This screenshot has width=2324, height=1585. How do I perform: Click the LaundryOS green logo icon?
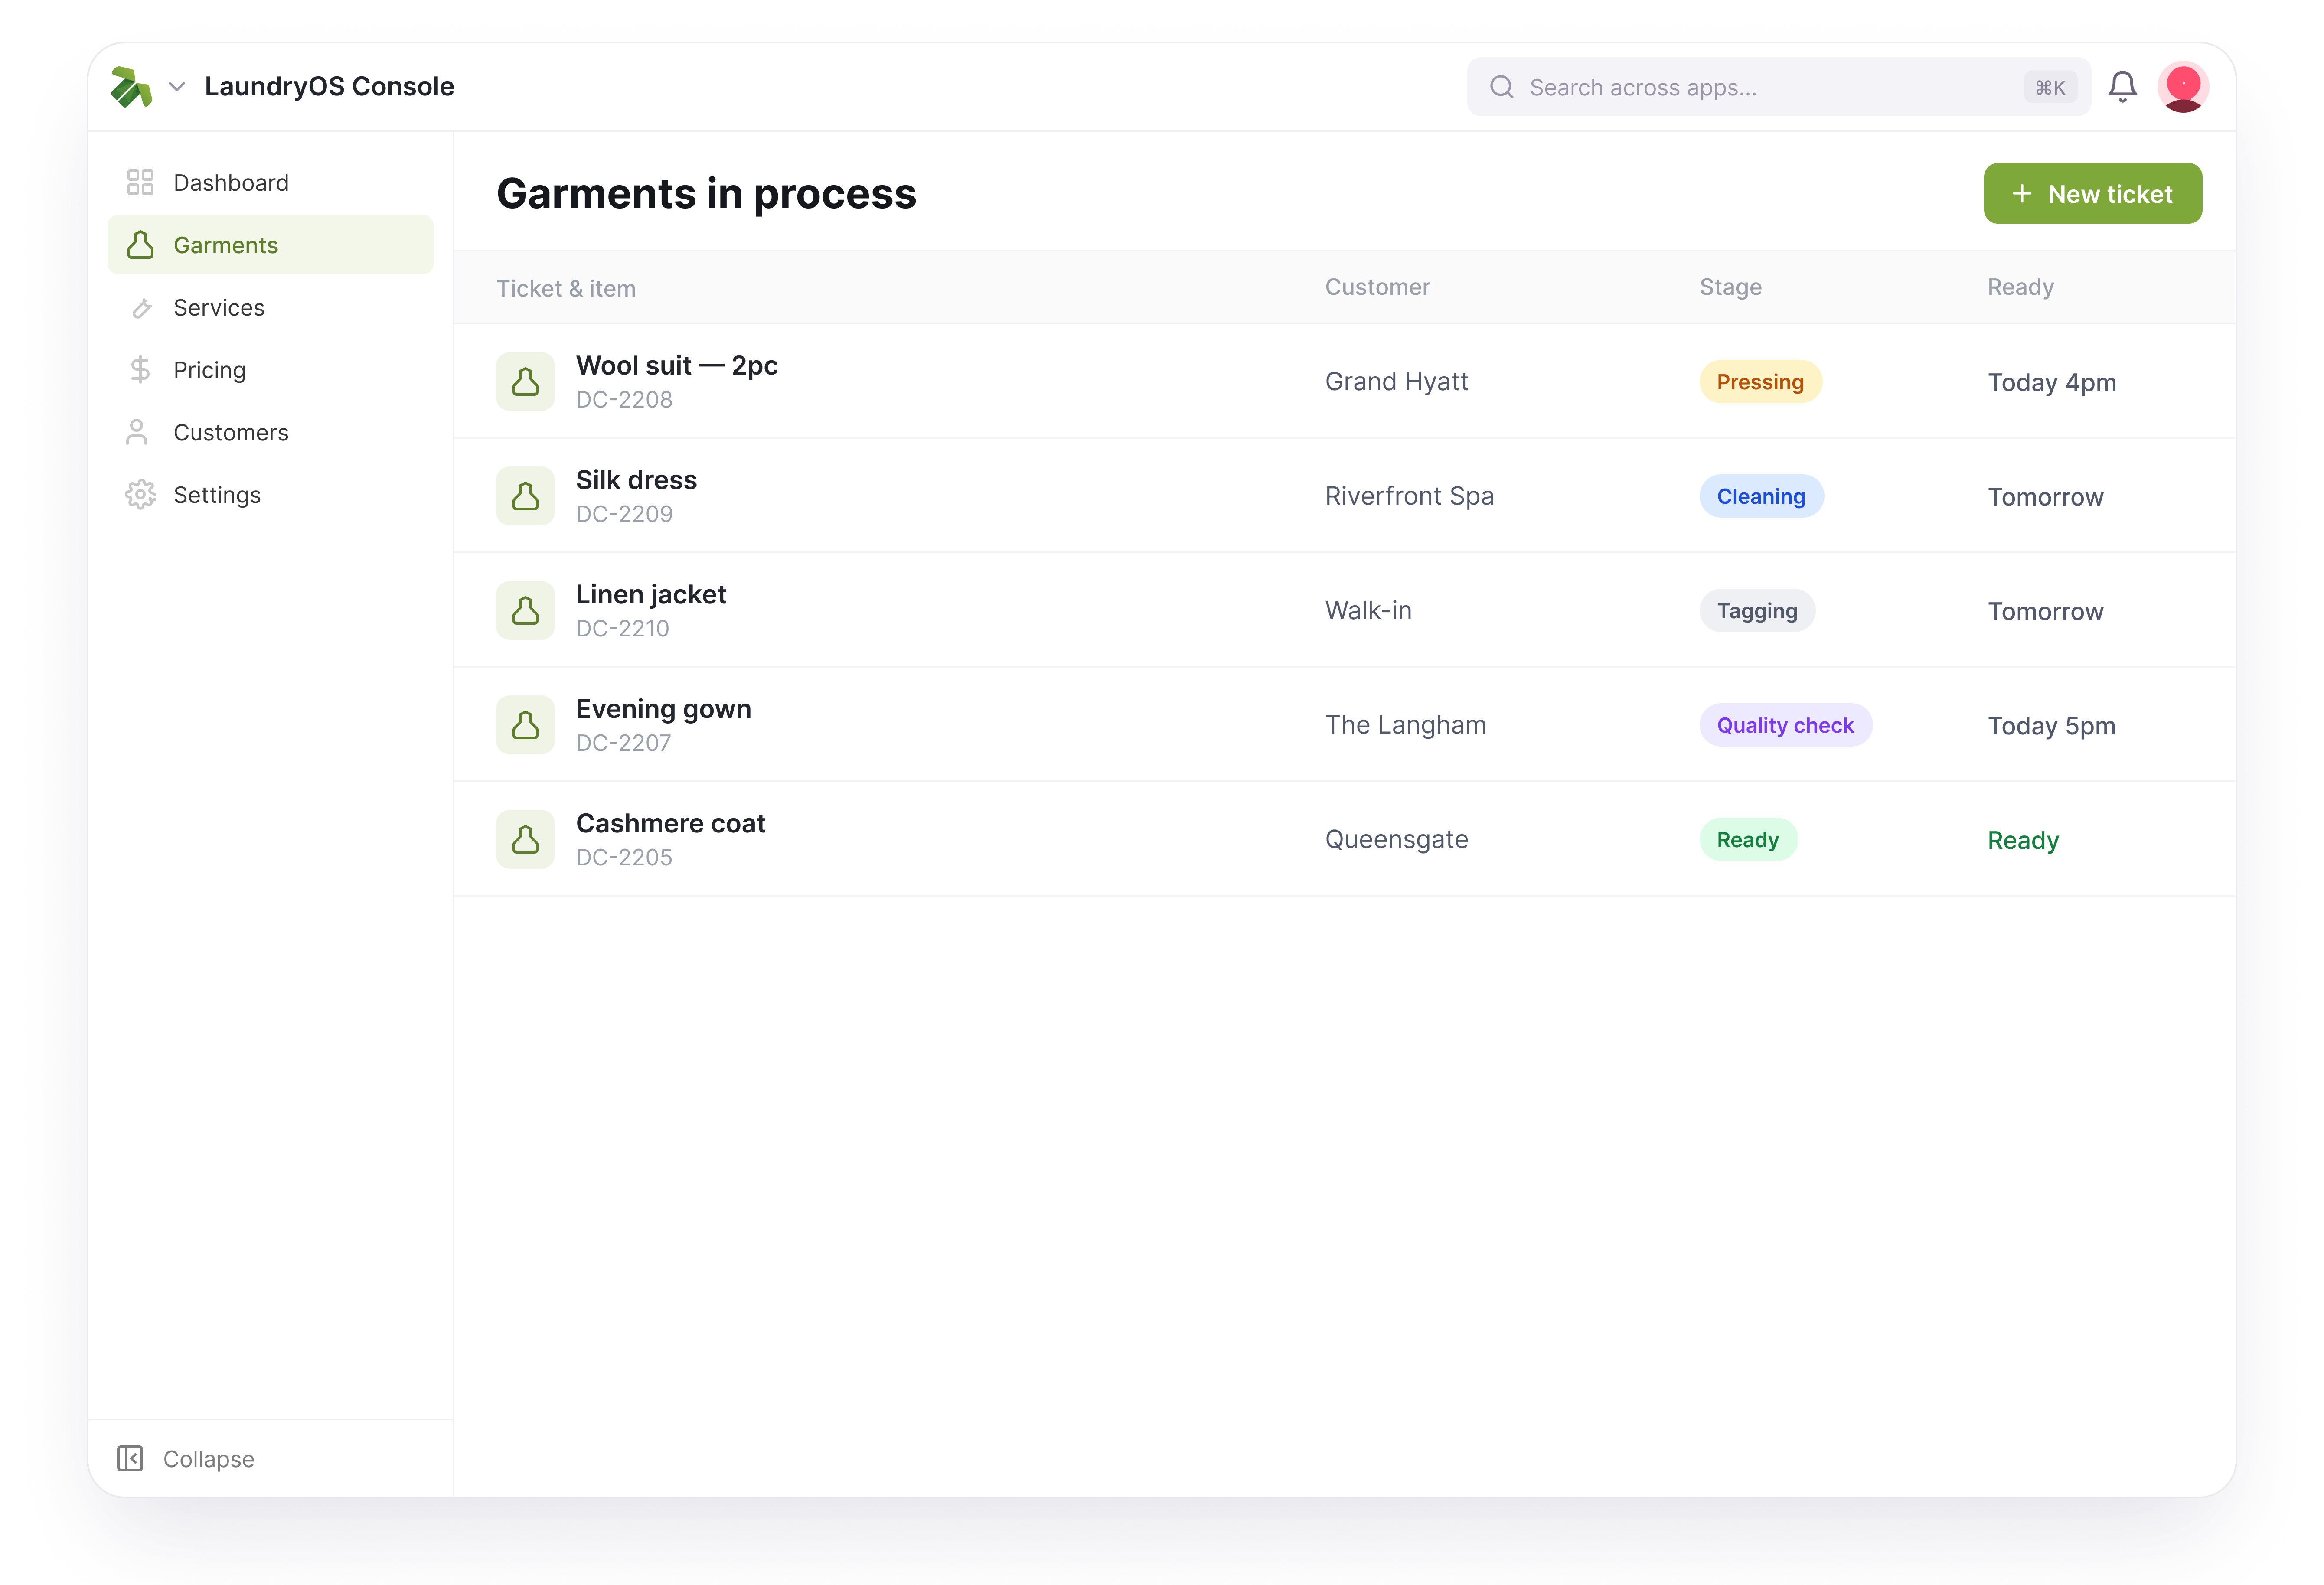[131, 87]
